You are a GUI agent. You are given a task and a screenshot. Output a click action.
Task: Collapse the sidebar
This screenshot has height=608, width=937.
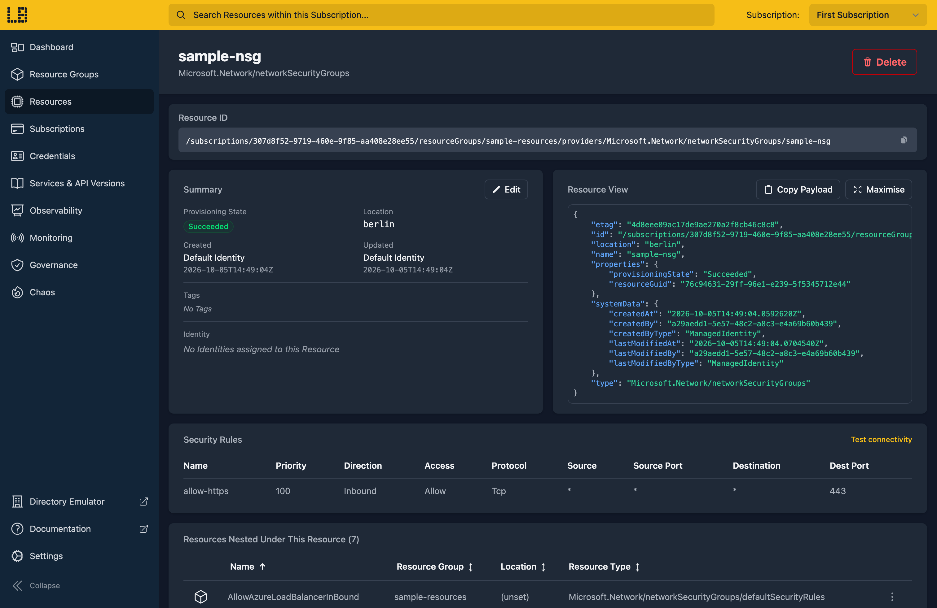coord(36,585)
